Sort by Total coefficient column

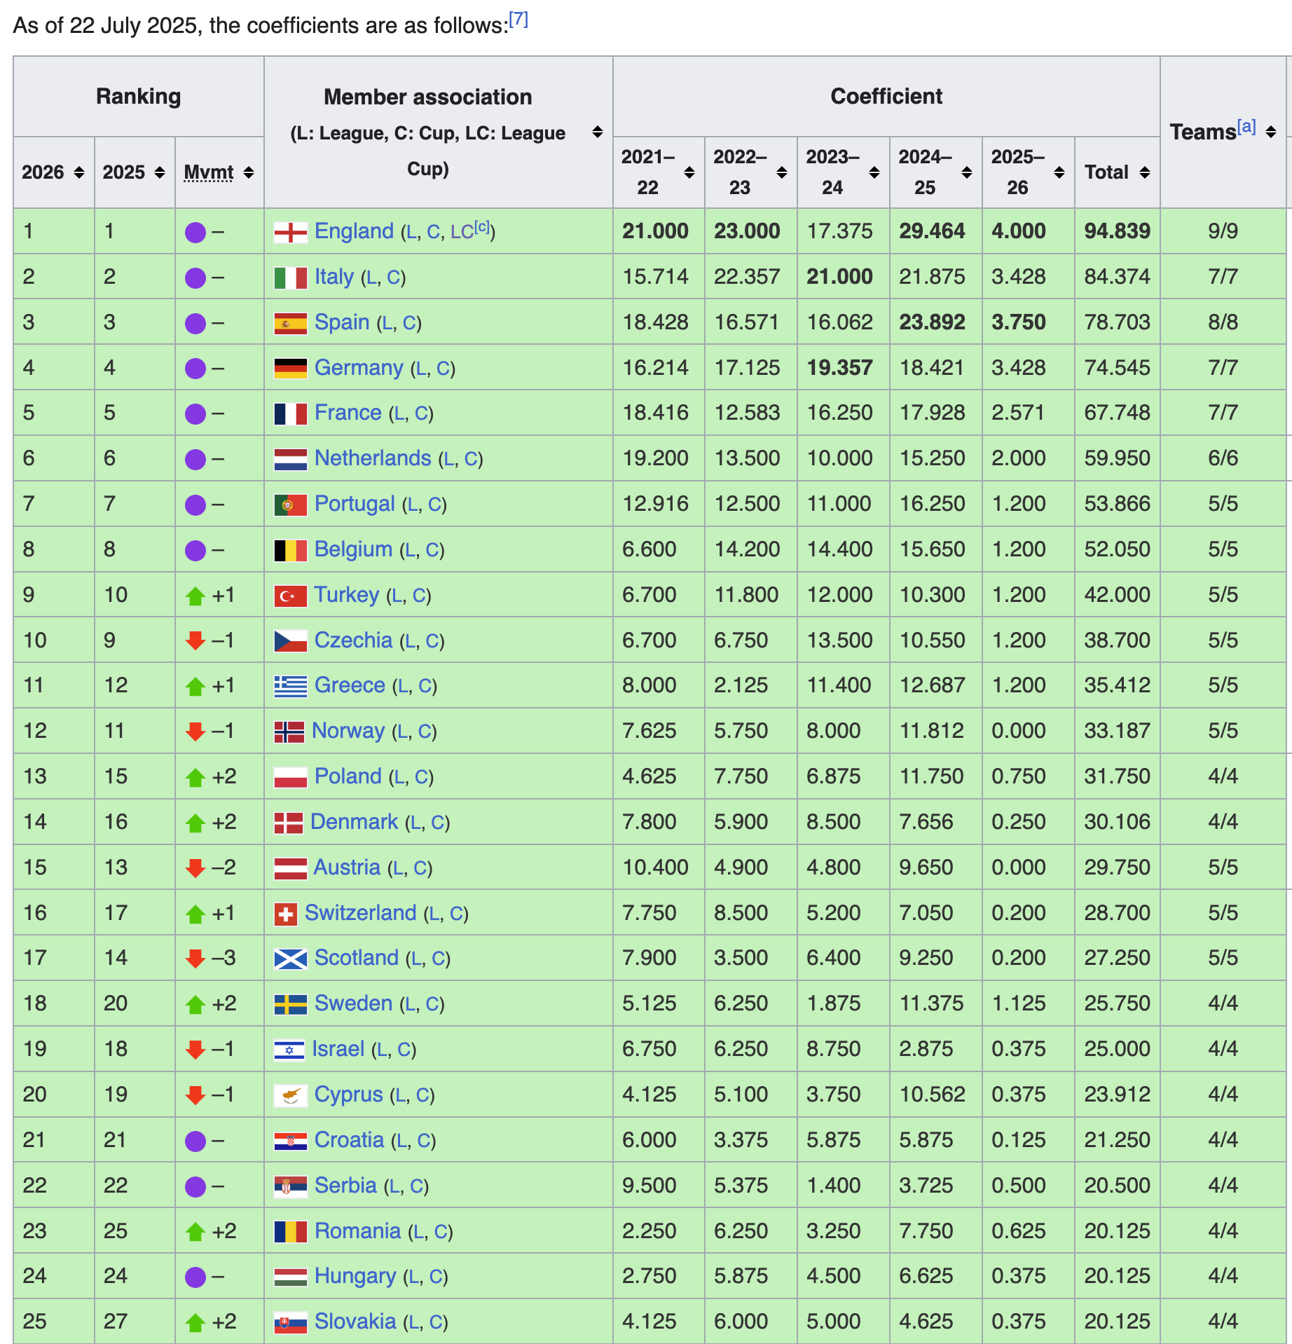pyautogui.click(x=1145, y=172)
